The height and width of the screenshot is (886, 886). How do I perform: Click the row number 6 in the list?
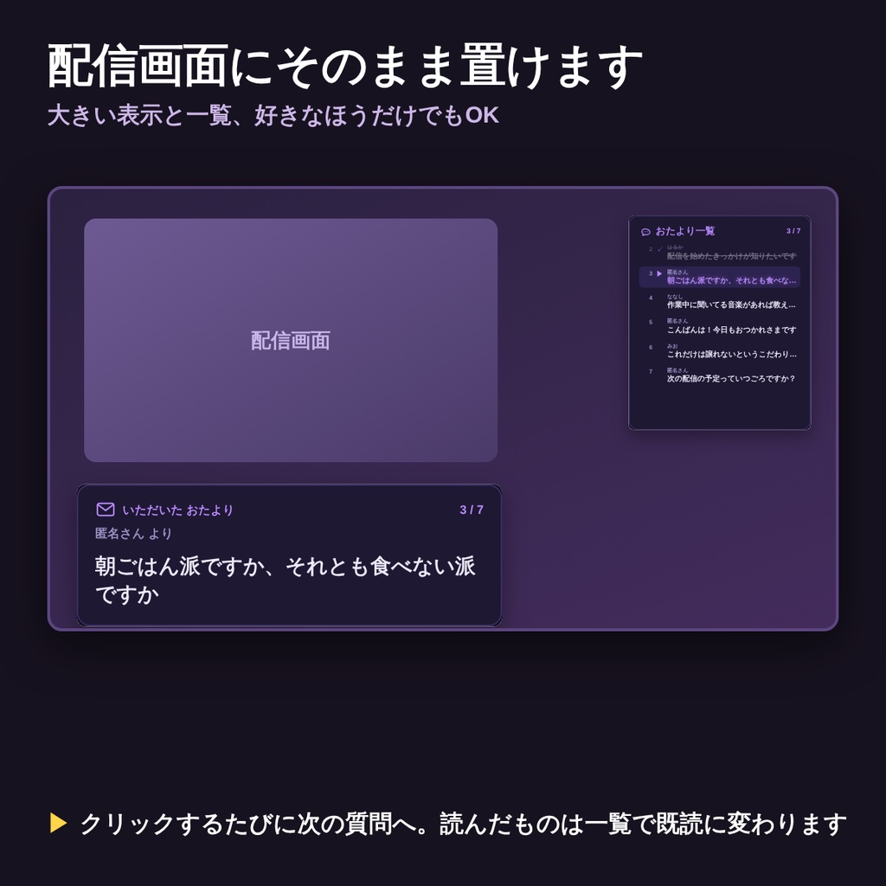pyautogui.click(x=651, y=348)
